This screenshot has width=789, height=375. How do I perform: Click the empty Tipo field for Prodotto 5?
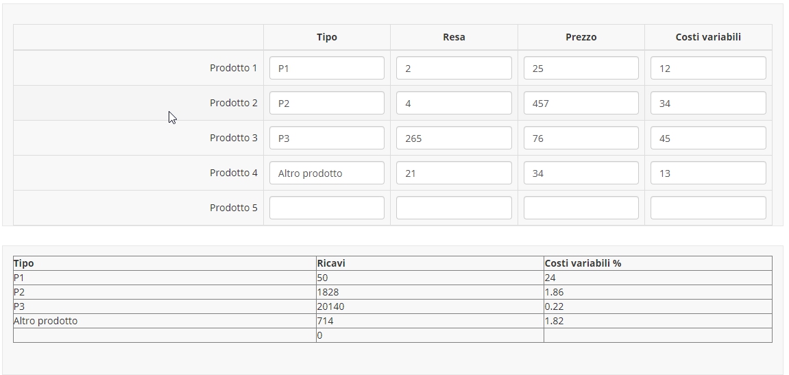[326, 208]
